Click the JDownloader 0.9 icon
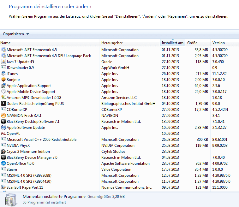 [3, 67]
